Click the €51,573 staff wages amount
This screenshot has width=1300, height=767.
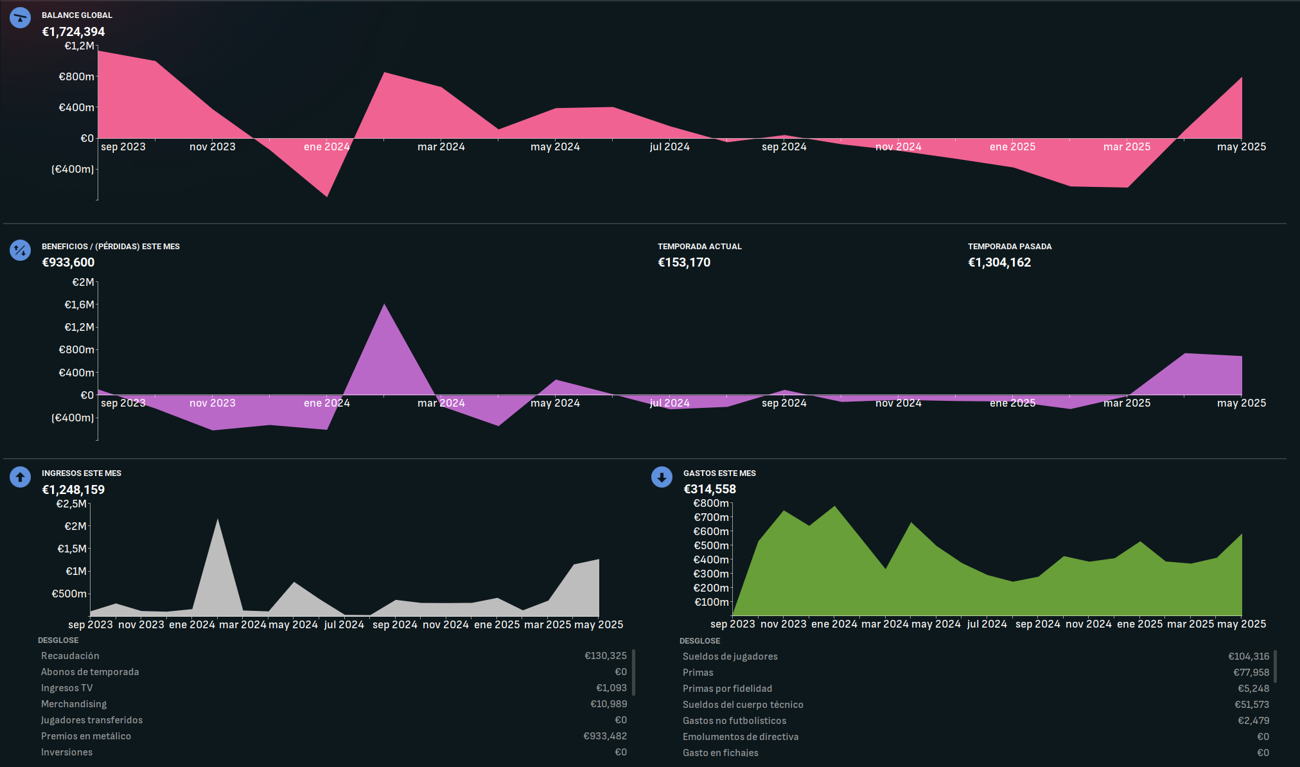pos(1252,705)
